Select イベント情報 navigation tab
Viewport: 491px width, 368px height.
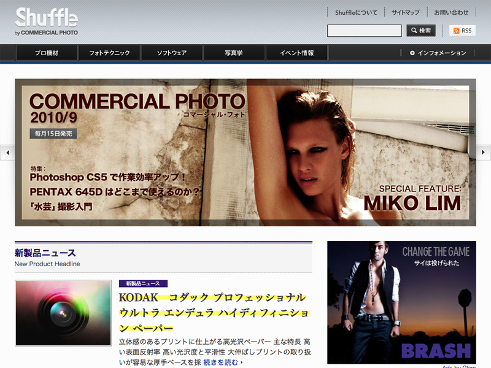click(x=296, y=53)
